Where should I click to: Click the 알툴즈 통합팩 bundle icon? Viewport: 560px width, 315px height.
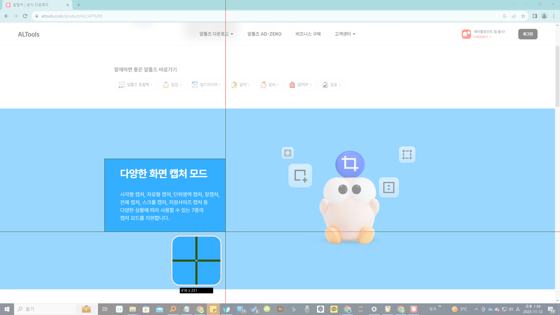(122, 84)
